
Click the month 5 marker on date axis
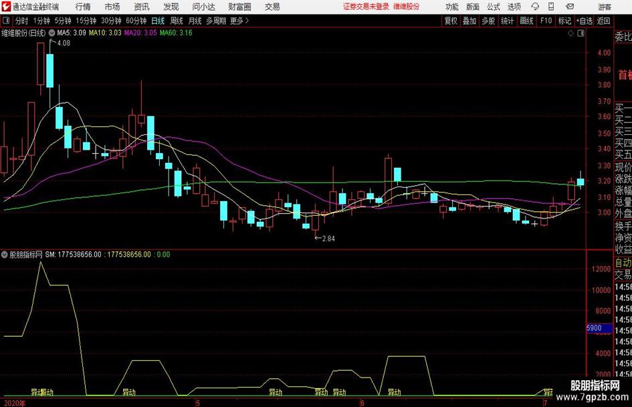coord(198,403)
